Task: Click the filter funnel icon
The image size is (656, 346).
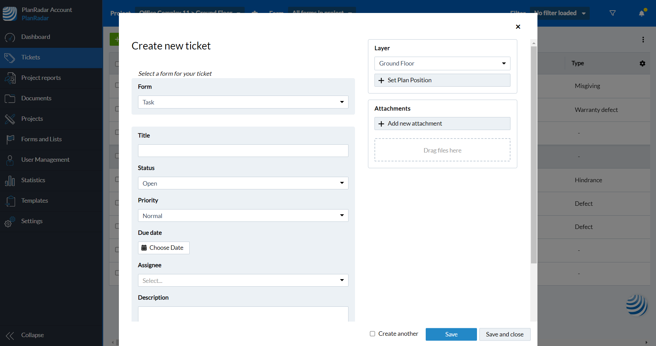Action: pos(612,13)
